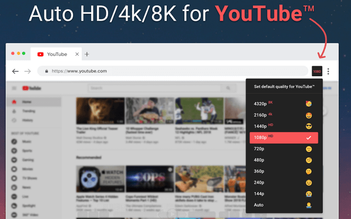Click the YouTube logo
The height and width of the screenshot is (219, 351).
pos(32,88)
